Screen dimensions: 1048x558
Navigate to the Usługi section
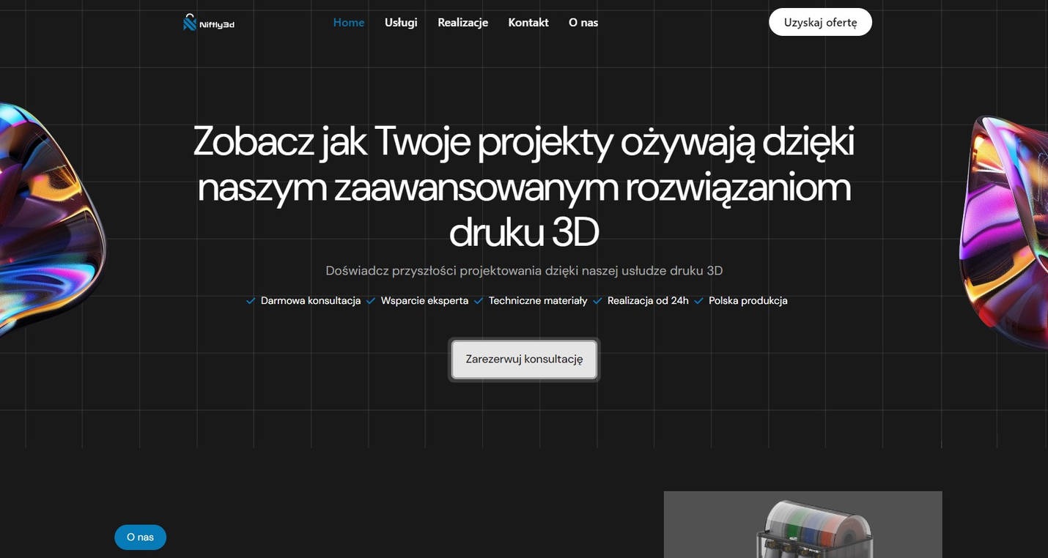(401, 21)
